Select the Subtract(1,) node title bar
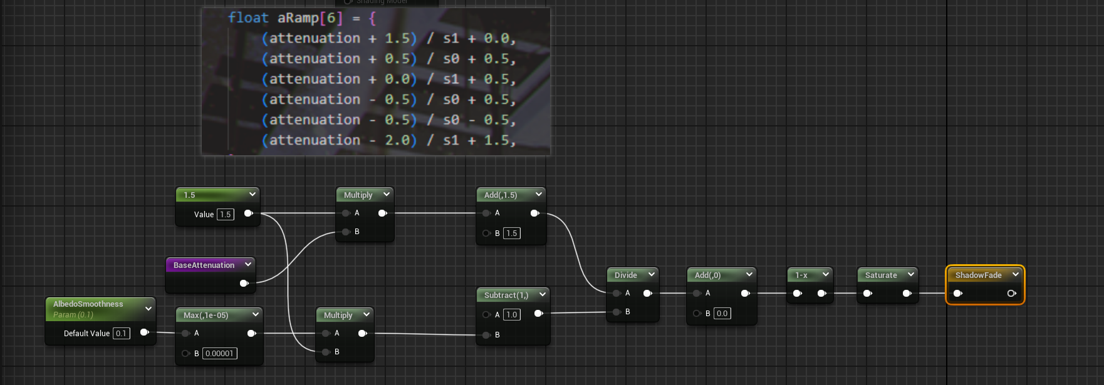The image size is (1104, 385). coord(506,295)
